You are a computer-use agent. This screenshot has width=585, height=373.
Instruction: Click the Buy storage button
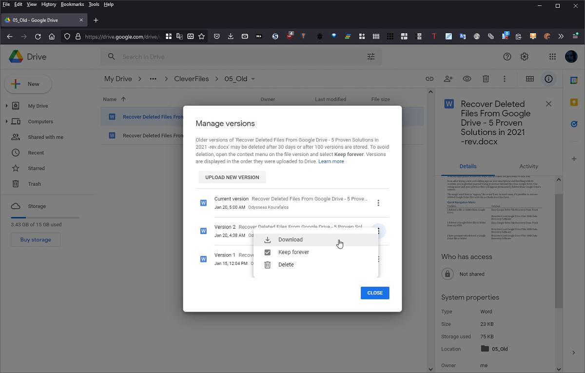(x=36, y=239)
